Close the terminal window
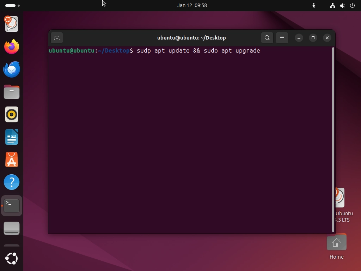This screenshot has height=271, width=361. coord(327,38)
